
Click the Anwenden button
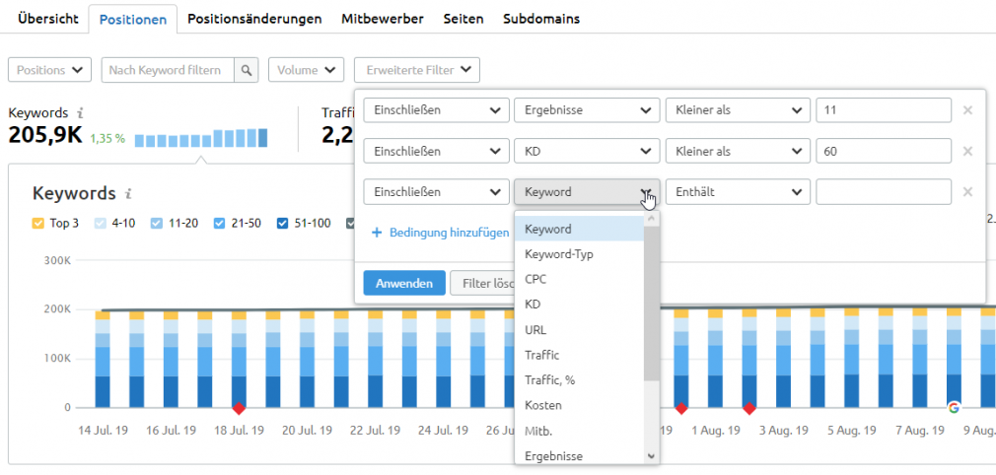pyautogui.click(x=404, y=283)
